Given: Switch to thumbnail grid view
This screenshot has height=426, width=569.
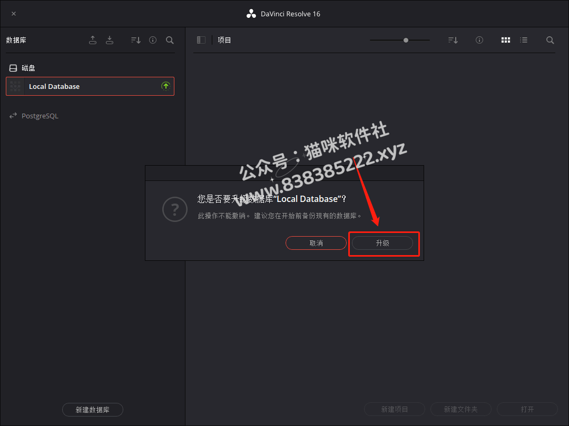Looking at the screenshot, I should [x=505, y=40].
